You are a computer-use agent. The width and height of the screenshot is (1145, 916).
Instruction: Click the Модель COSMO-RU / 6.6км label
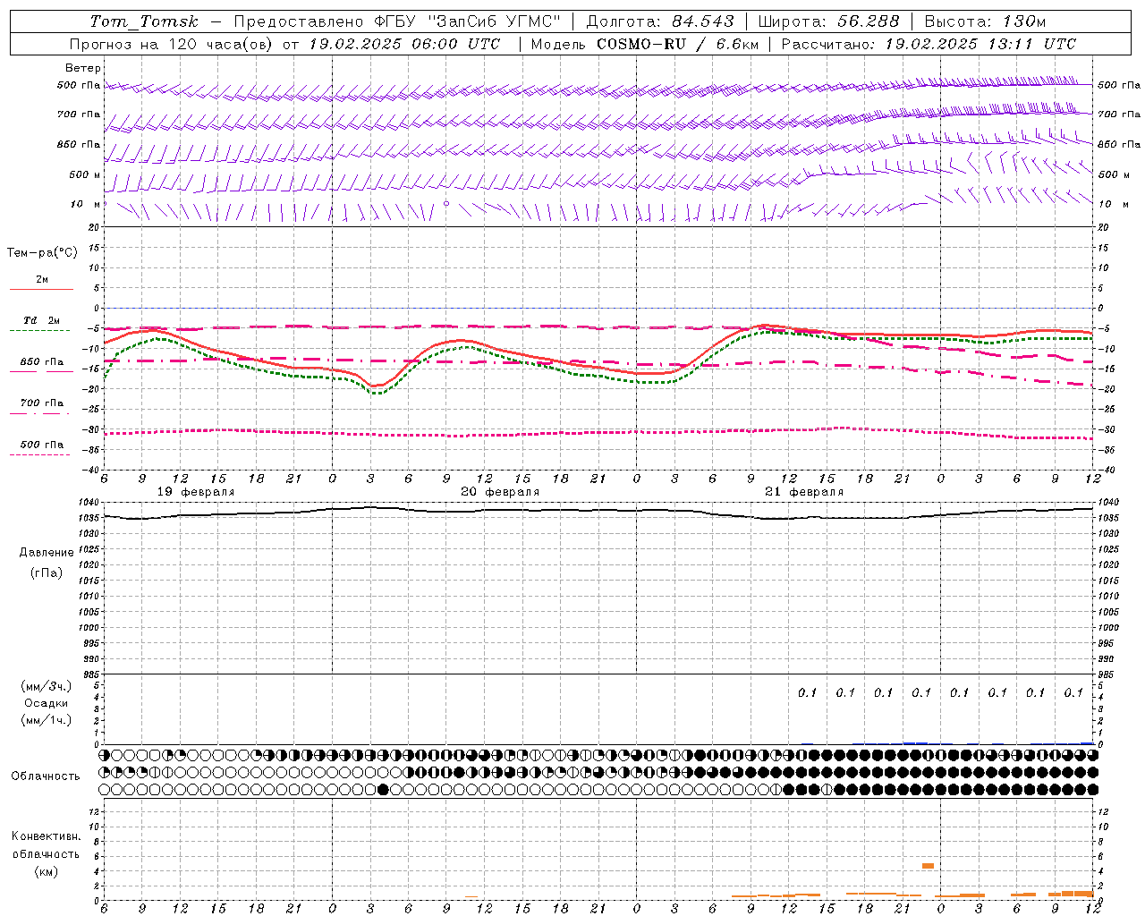pos(645,44)
